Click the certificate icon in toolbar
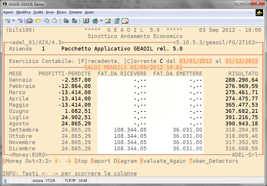The width and height of the screenshot is (267, 186). (125, 21)
